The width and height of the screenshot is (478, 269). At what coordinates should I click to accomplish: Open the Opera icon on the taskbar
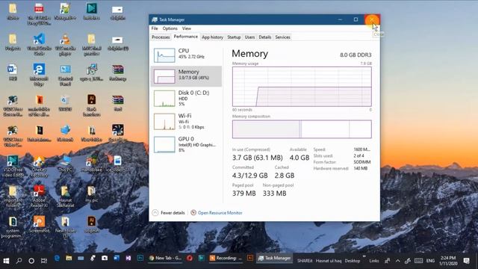[x=190, y=259]
